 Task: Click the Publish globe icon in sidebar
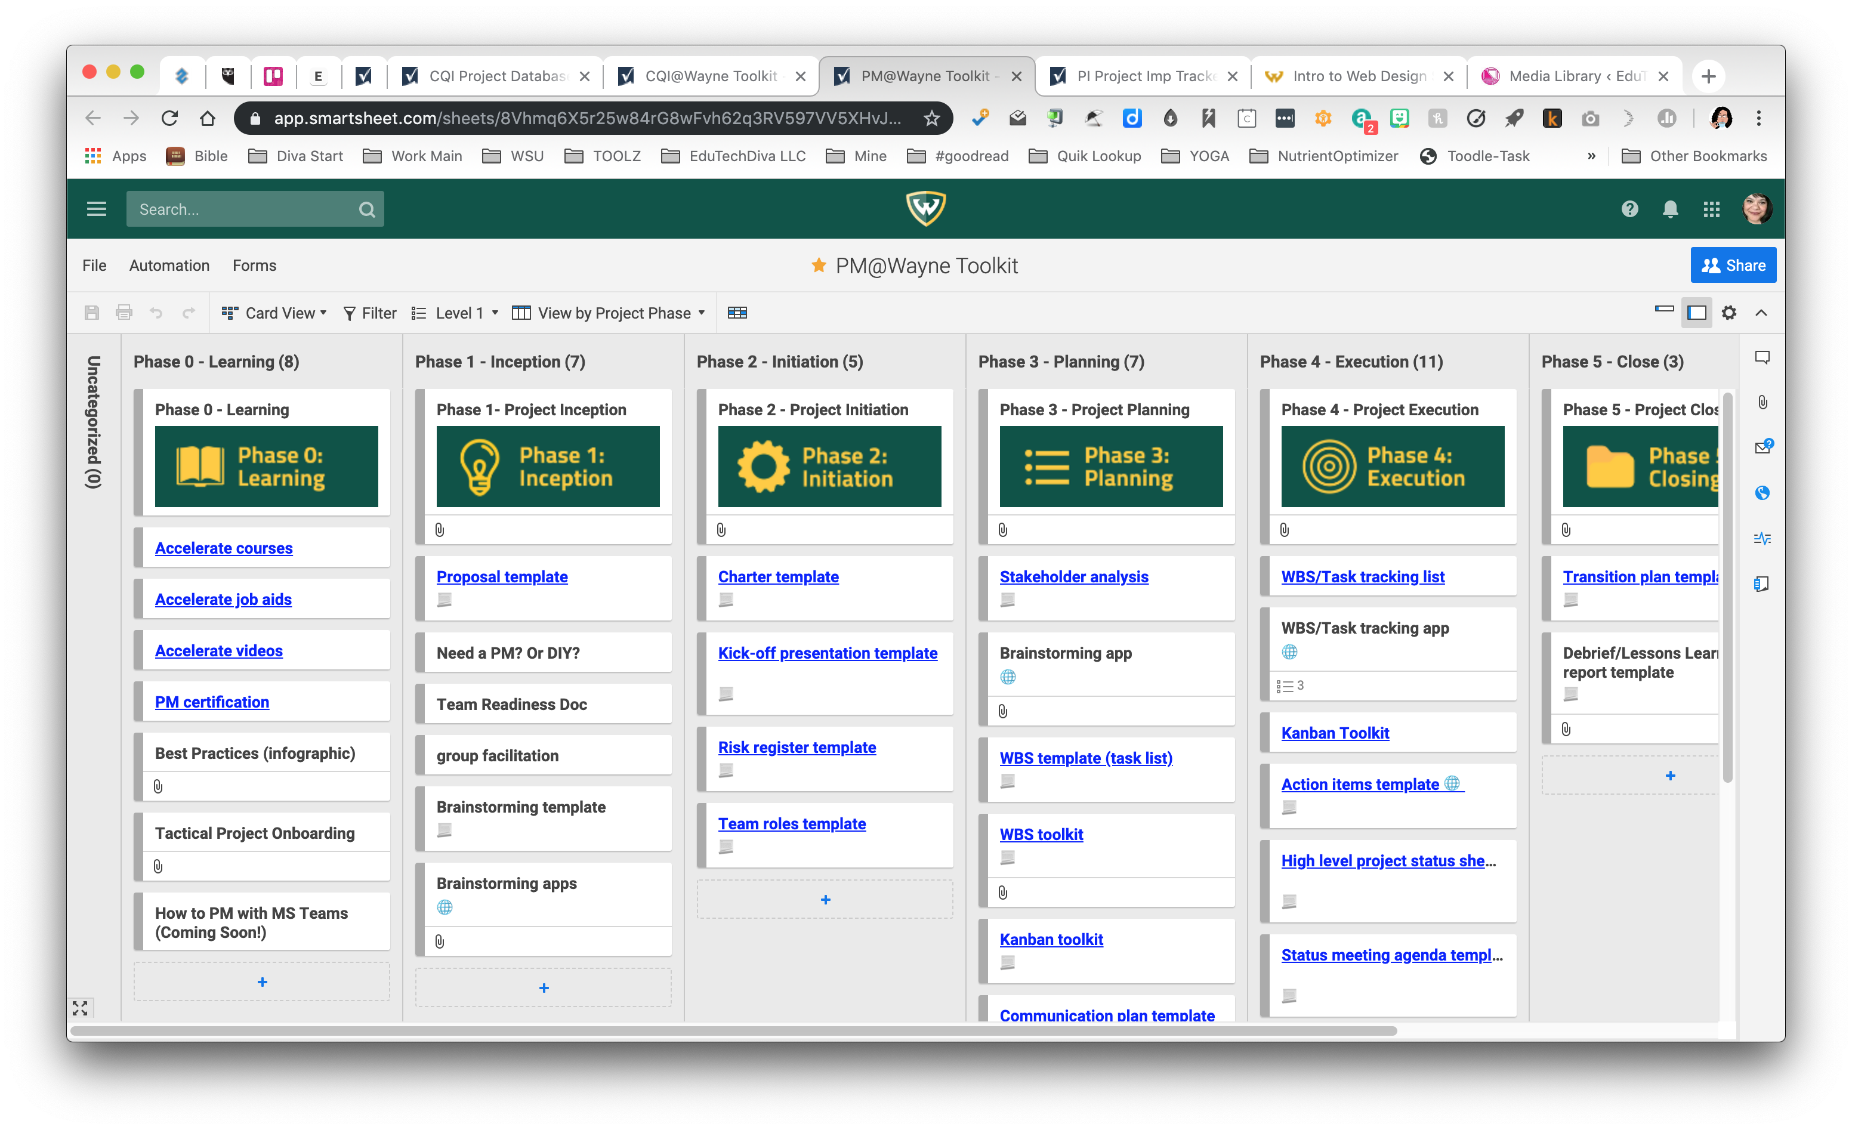(x=1762, y=493)
